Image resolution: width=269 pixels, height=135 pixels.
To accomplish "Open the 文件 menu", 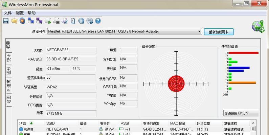I will 8,13.
